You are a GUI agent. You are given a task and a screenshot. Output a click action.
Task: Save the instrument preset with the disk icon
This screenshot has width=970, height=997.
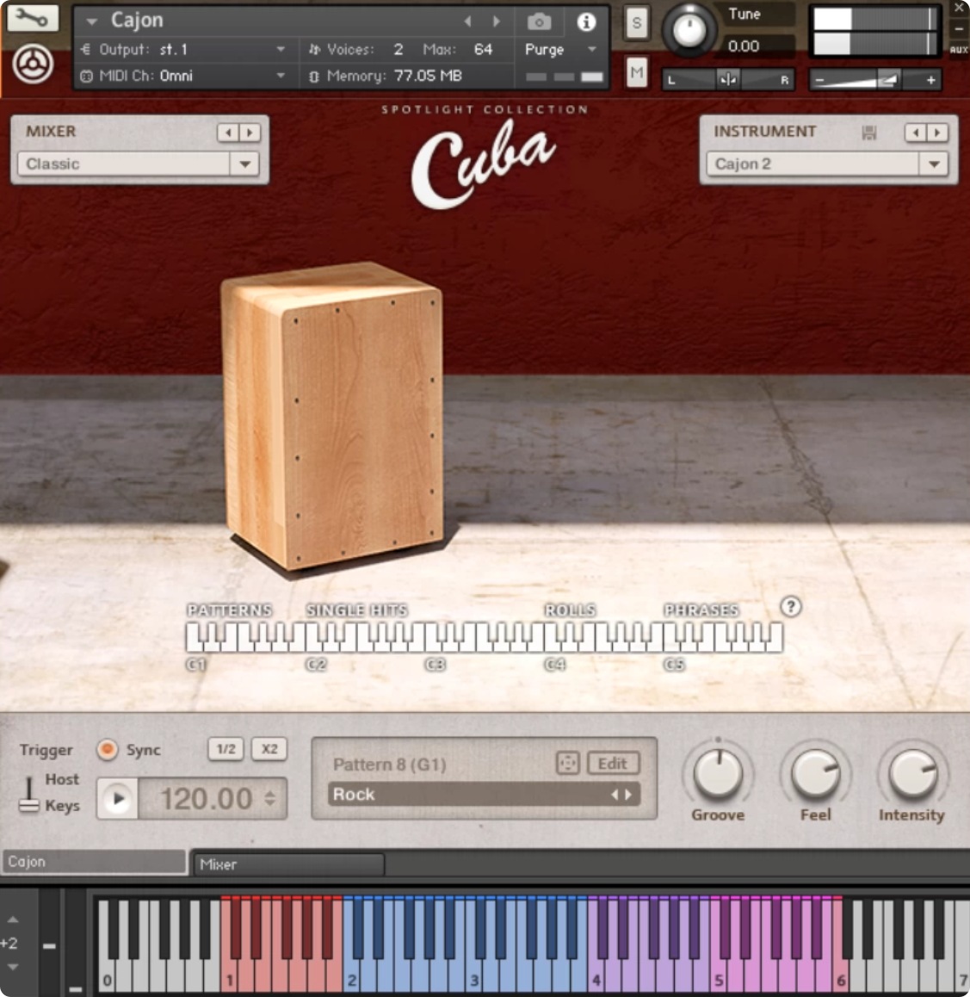coord(869,133)
